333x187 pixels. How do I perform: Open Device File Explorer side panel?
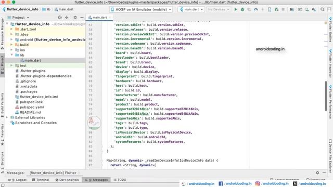coord(330,156)
